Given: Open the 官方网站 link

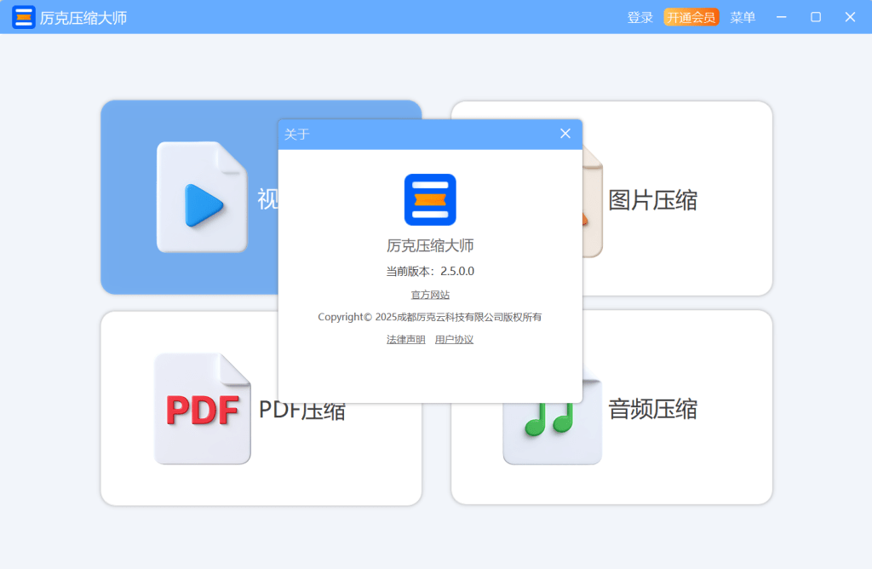Looking at the screenshot, I should (430, 295).
